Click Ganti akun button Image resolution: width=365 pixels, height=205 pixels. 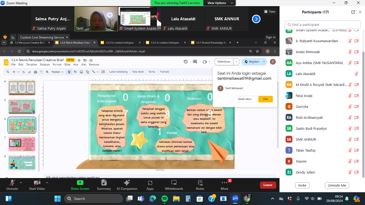pos(245,99)
